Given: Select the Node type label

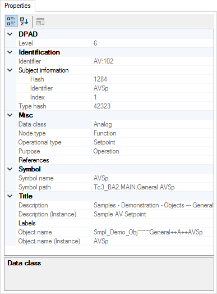Looking at the screenshot, I should 32,133.
